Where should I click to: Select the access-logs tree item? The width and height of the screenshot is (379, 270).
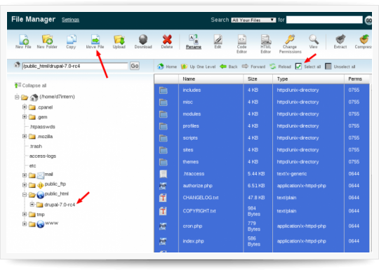(x=43, y=156)
